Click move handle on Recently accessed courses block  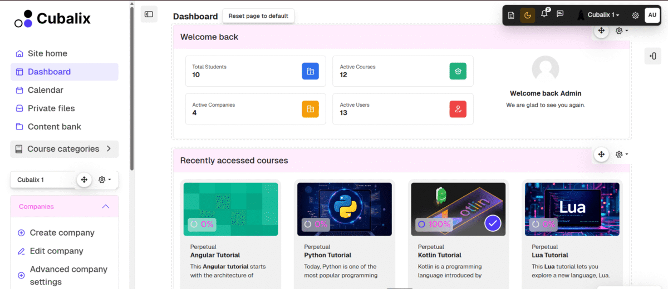click(601, 155)
